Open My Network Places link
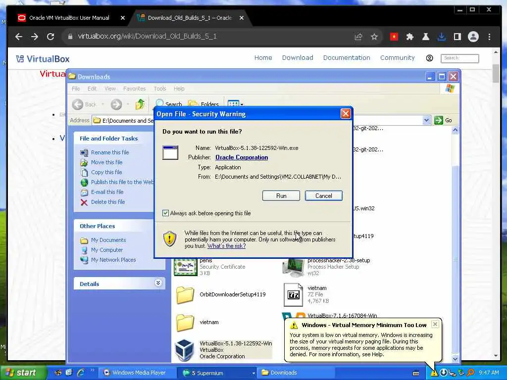The height and width of the screenshot is (380, 507). coord(113,260)
